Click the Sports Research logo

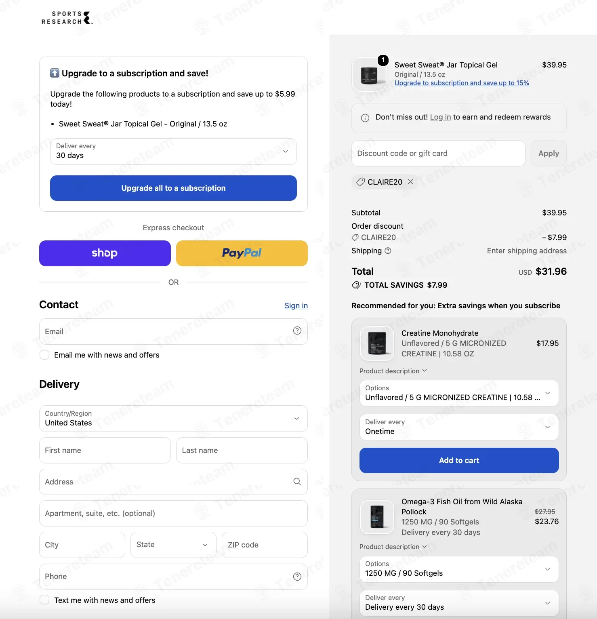[67, 18]
